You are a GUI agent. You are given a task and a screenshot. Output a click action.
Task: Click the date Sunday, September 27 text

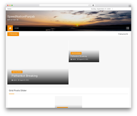(x=101, y=9)
